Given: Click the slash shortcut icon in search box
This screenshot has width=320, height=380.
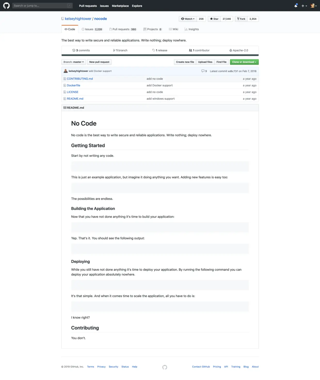Looking at the screenshot, I should (x=69, y=6).
